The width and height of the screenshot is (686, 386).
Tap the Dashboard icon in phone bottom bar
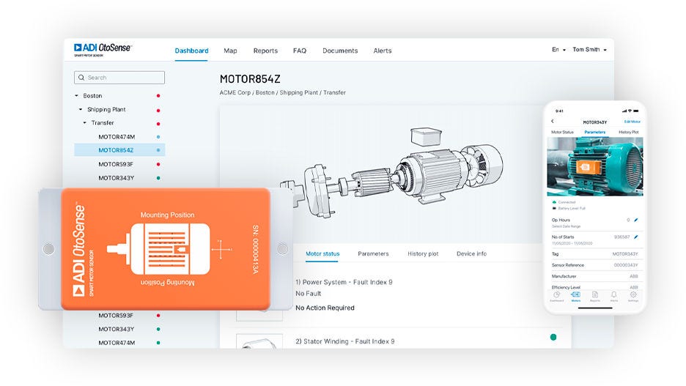click(x=556, y=297)
